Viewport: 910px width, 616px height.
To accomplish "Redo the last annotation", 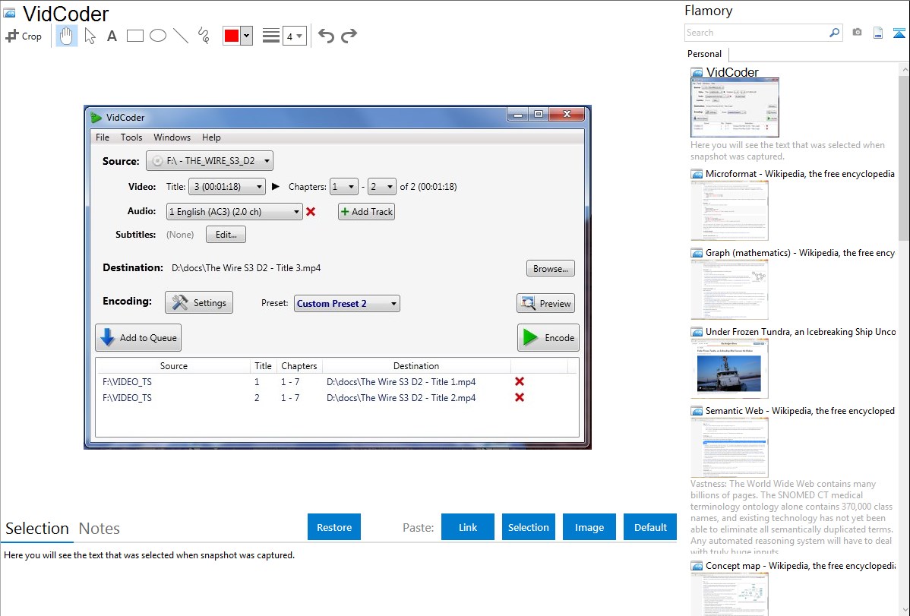I will click(349, 36).
